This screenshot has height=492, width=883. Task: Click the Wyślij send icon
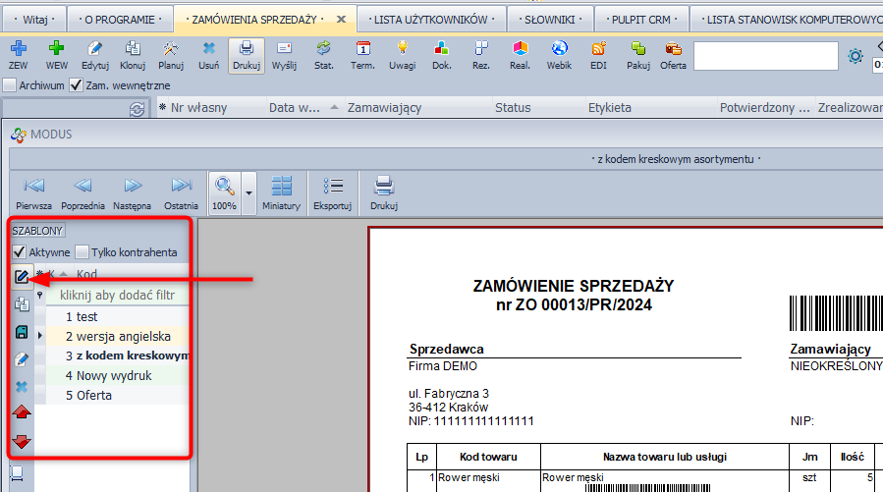point(284,49)
